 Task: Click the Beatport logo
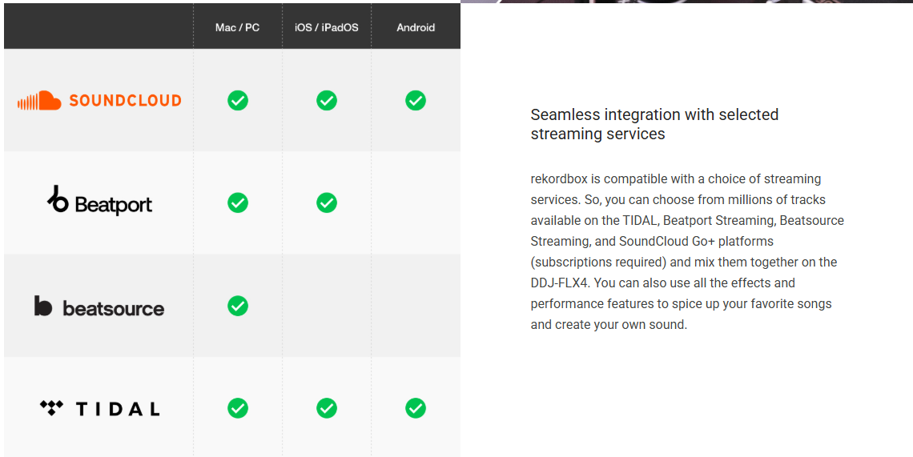pyautogui.click(x=99, y=202)
